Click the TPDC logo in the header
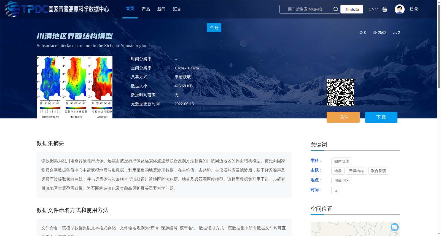Viewport: 441px width, 236px height. [57, 9]
